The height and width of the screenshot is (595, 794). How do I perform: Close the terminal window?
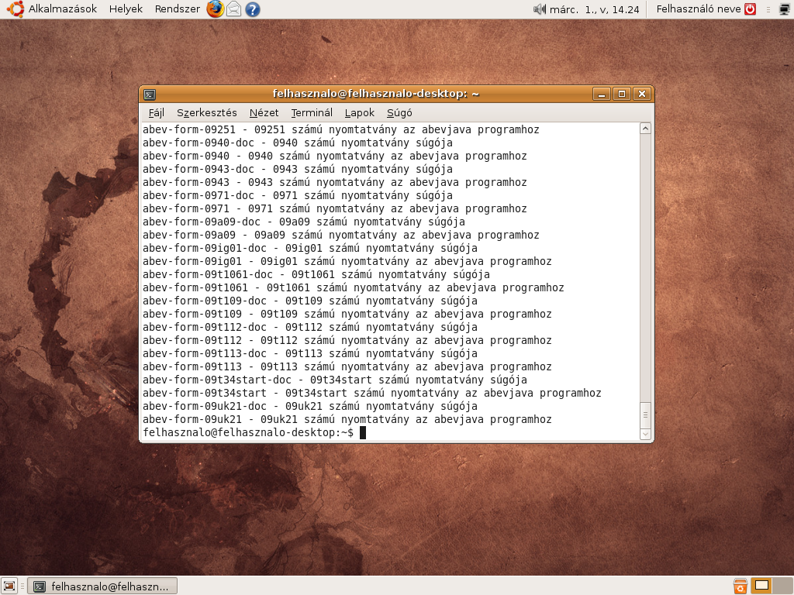642,94
